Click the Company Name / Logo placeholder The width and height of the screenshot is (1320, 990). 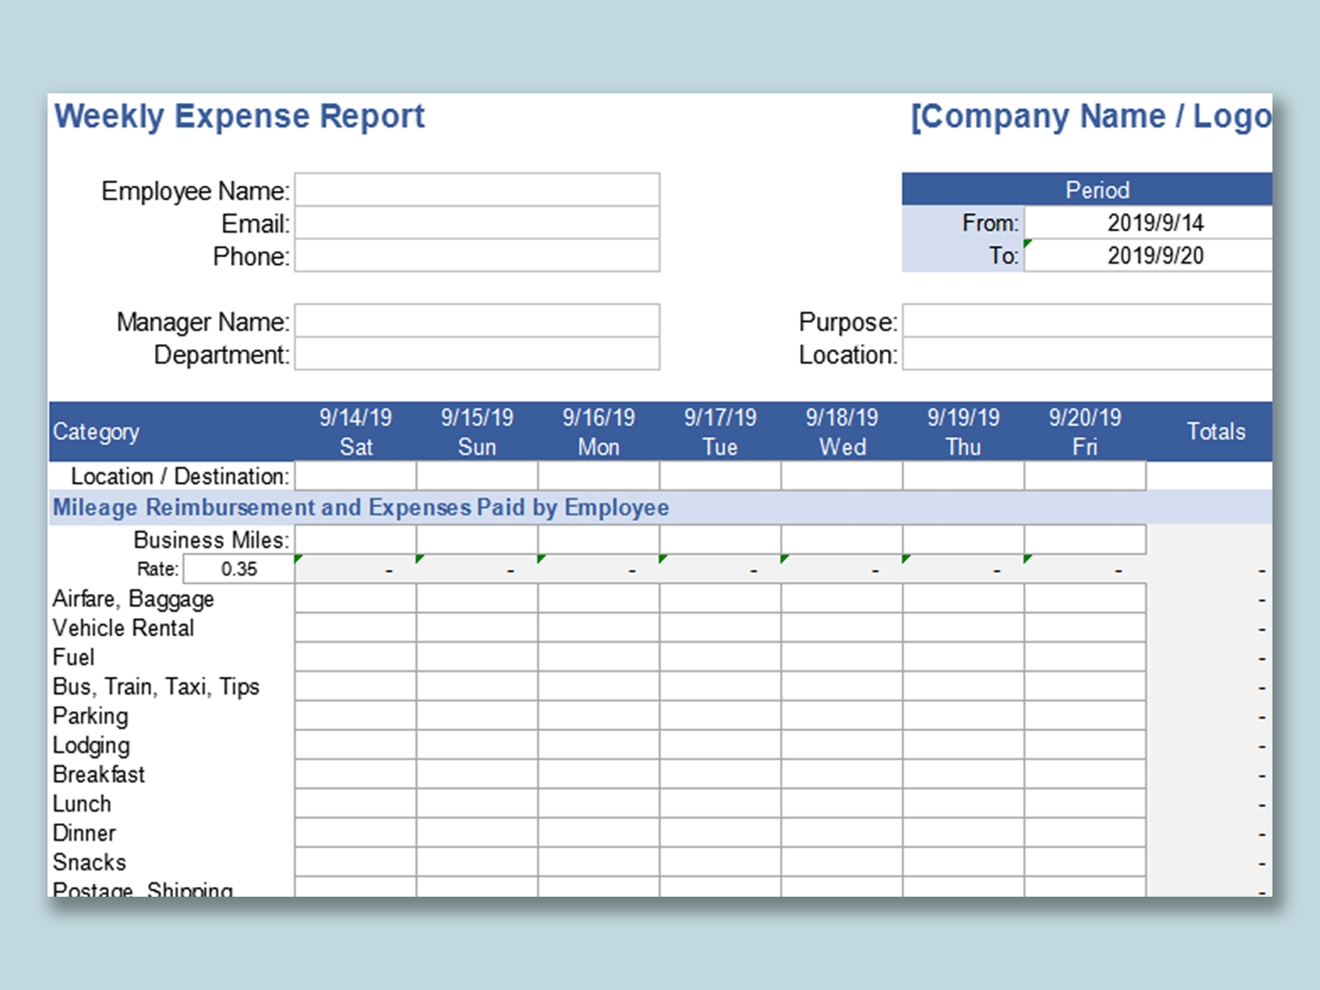pos(1091,117)
